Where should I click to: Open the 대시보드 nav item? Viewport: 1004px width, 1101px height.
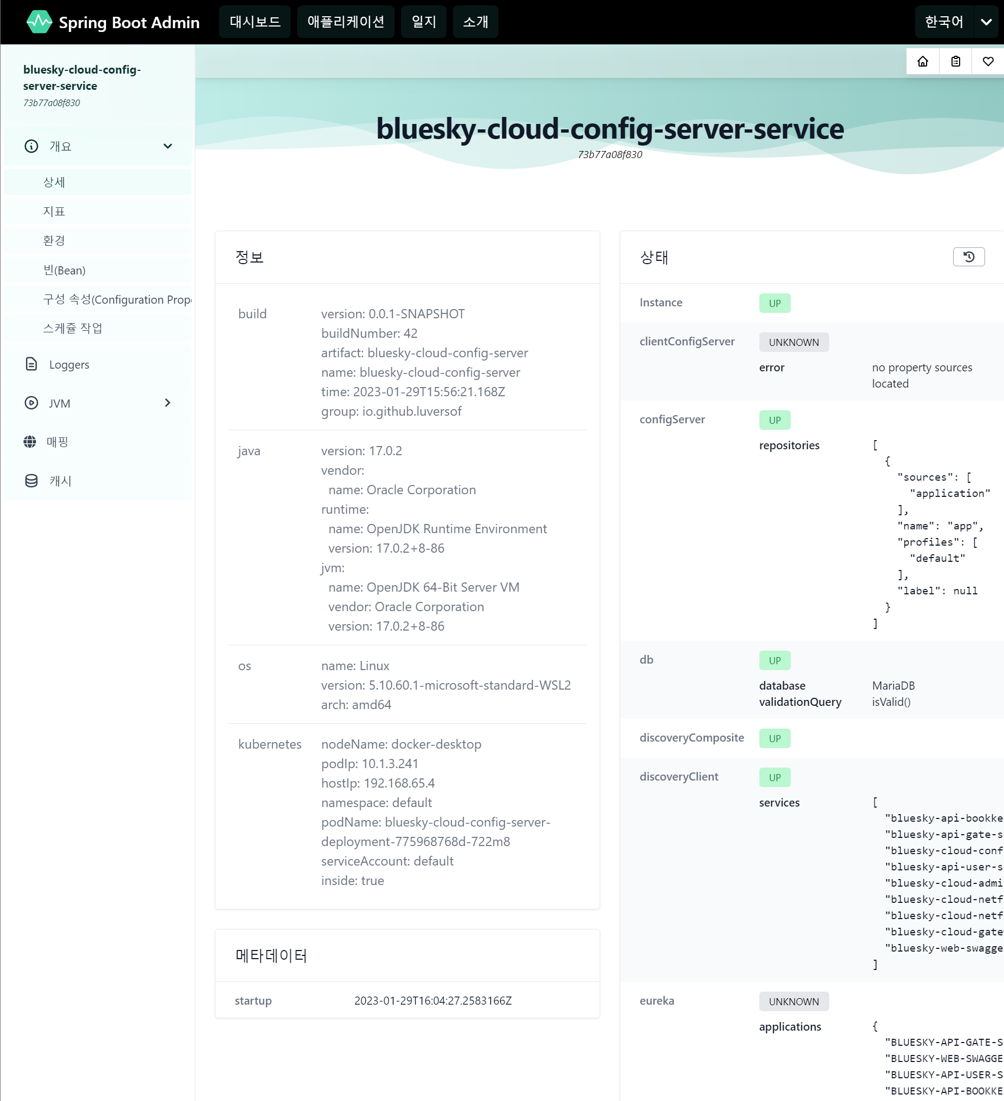coord(255,22)
